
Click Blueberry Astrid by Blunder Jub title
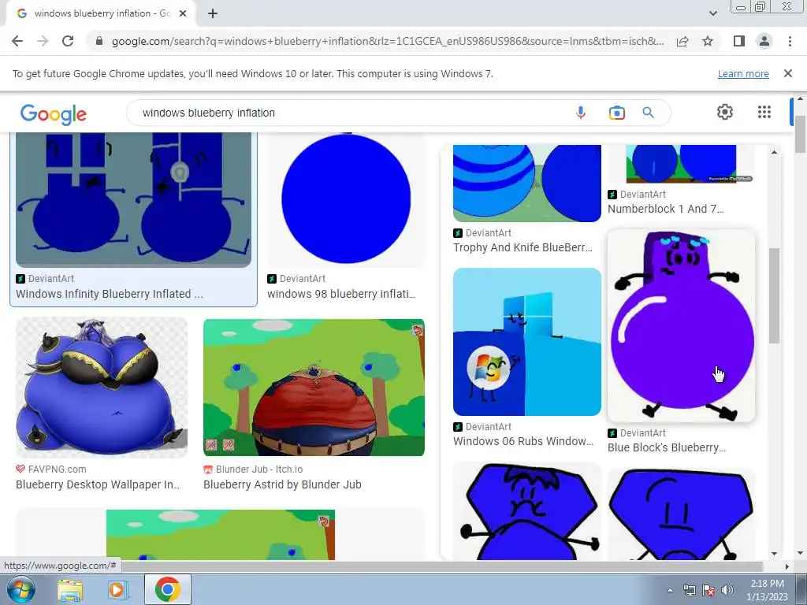point(282,484)
